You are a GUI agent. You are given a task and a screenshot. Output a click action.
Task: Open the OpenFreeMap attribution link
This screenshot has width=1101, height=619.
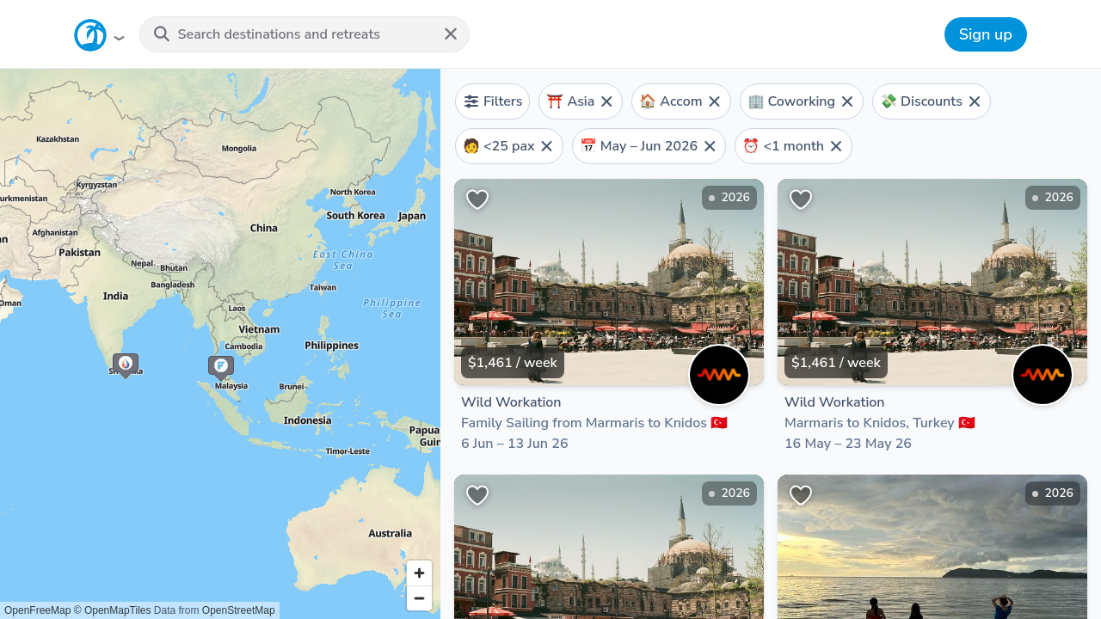[x=38, y=610]
